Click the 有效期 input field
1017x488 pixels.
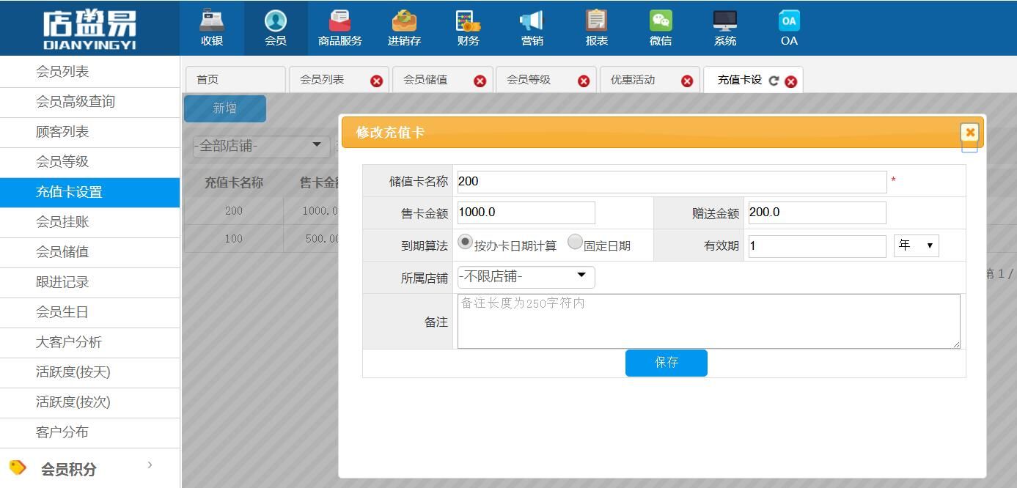[817, 246]
